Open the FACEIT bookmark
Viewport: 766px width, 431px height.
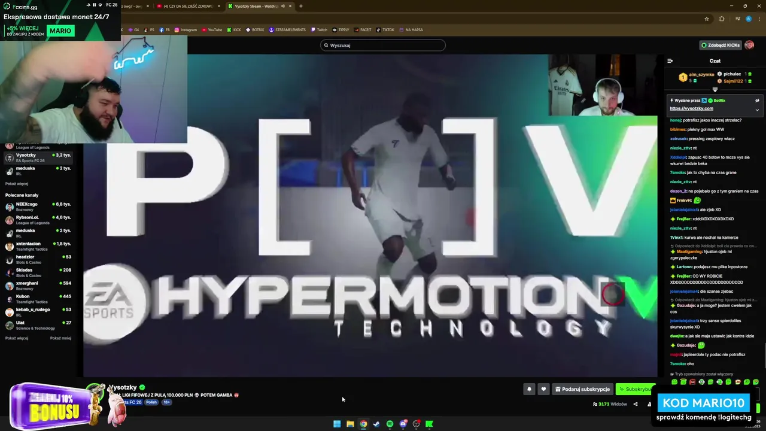click(x=363, y=29)
